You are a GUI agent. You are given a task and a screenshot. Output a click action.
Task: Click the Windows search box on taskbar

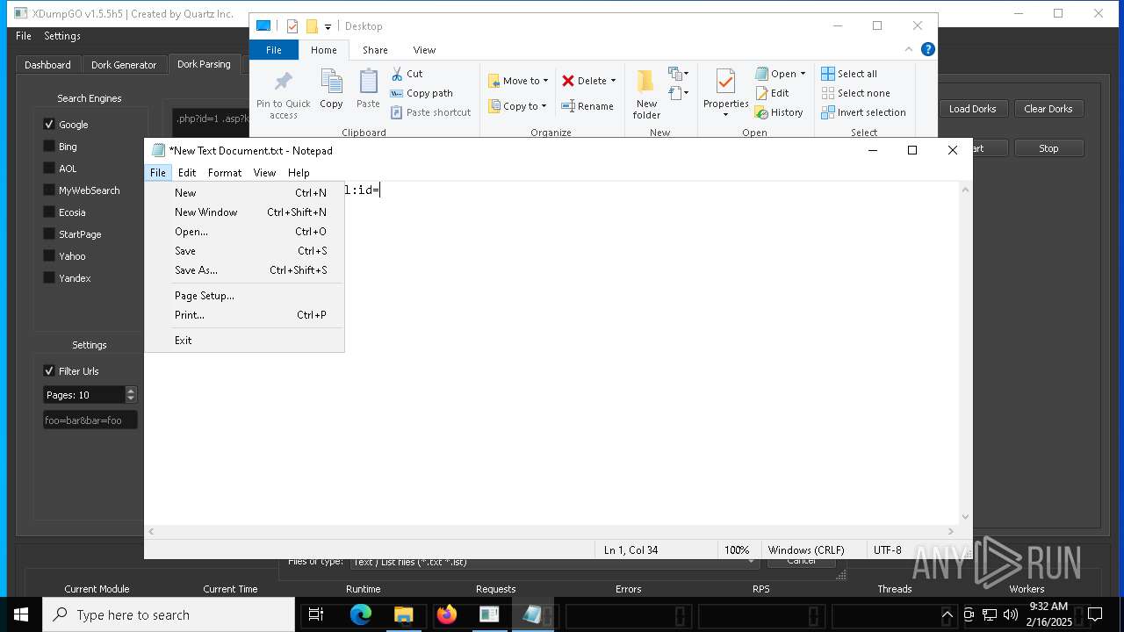click(x=169, y=614)
